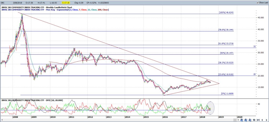Click the [78.6%] 39.1441 Fibonacci label
This screenshot has height=122, width=269.
coord(226,30)
